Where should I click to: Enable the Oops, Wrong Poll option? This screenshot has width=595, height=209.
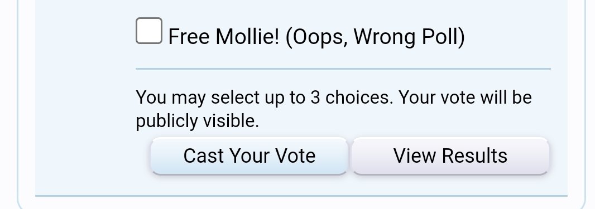point(149,31)
